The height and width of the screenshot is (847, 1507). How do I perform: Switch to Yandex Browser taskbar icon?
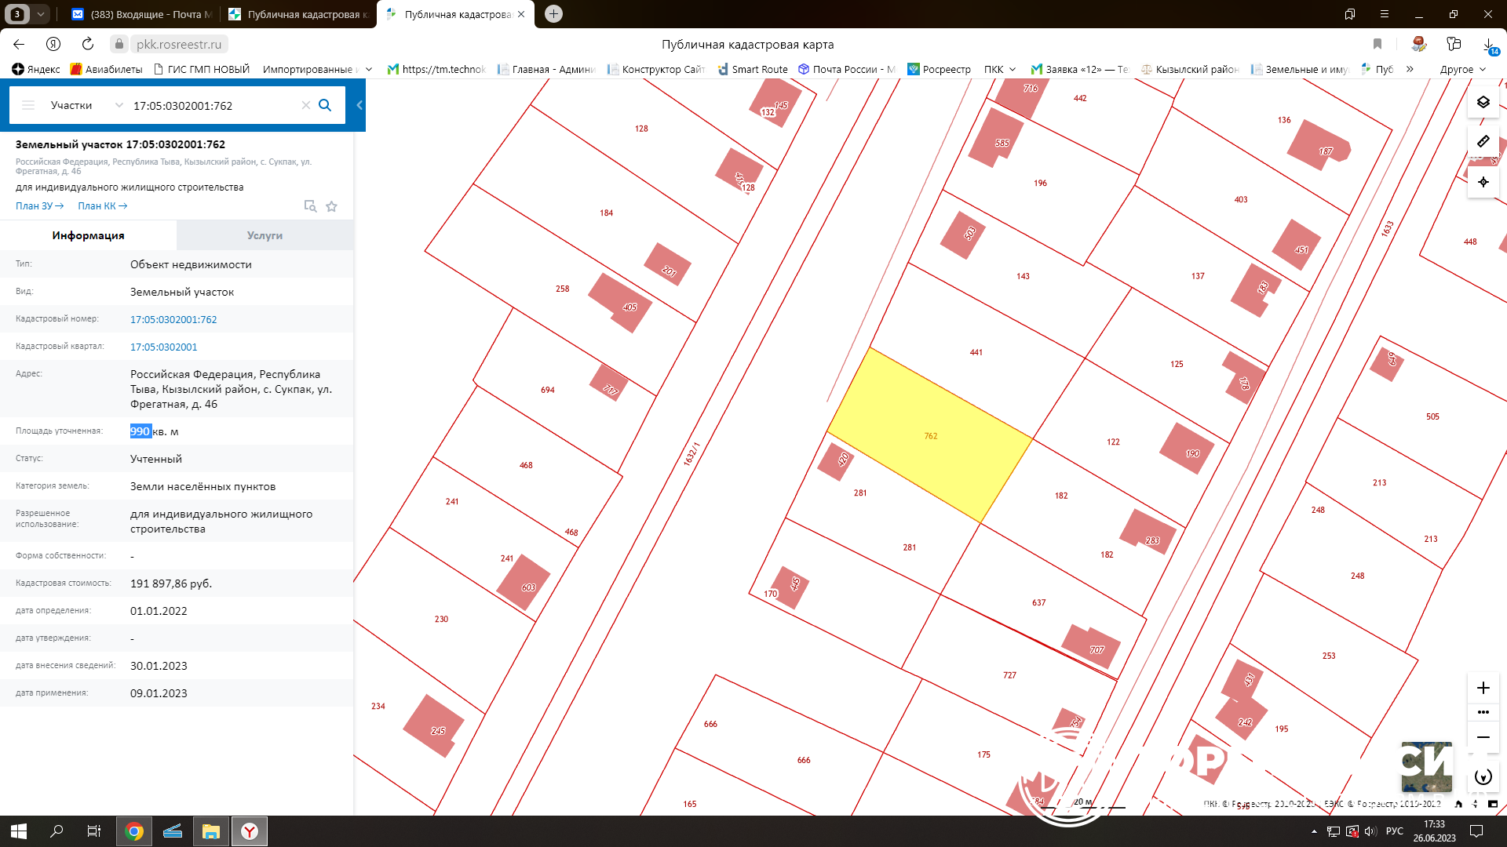(249, 831)
